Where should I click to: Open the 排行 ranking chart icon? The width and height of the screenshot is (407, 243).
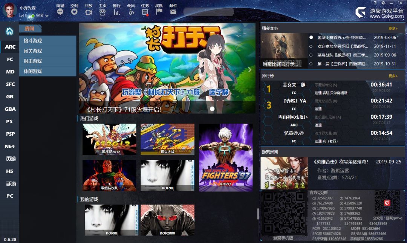click(116, 12)
